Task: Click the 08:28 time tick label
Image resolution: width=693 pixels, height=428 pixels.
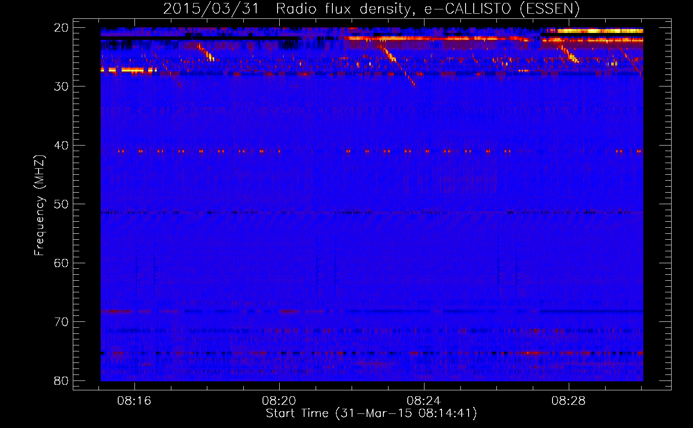Action: pos(569,401)
